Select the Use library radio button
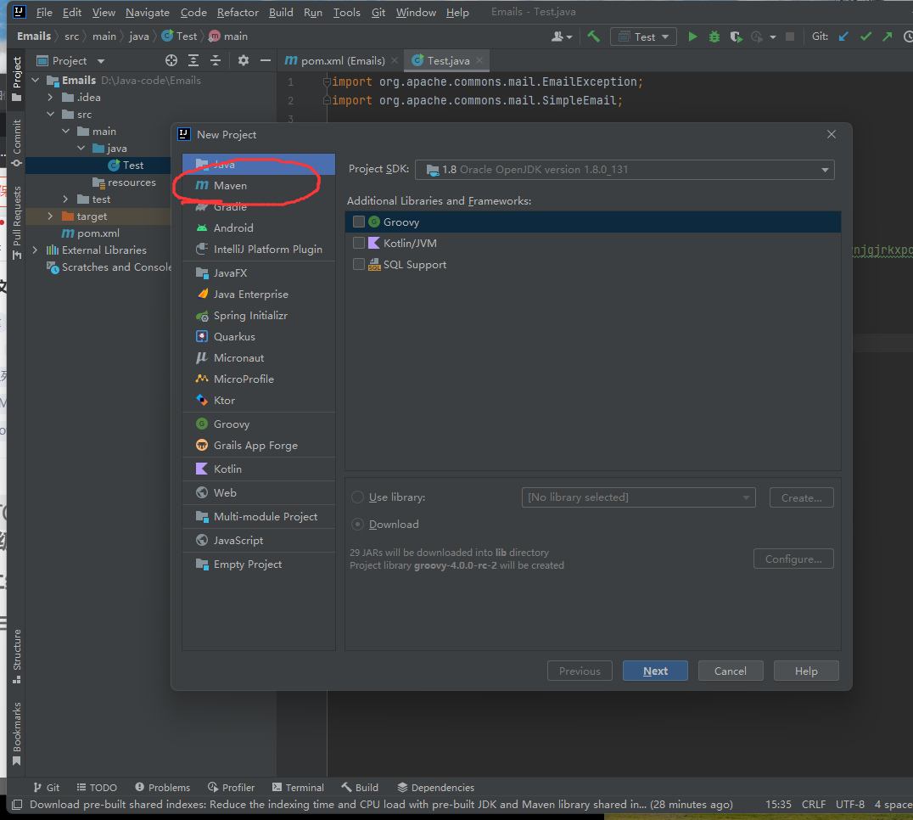 357,497
